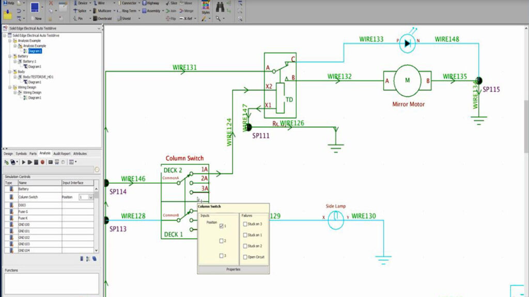529x297 pixels.
Task: Open the Column Switch position dropdown
Action: [90, 197]
